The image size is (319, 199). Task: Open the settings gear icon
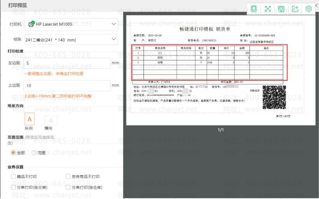click(308, 9)
